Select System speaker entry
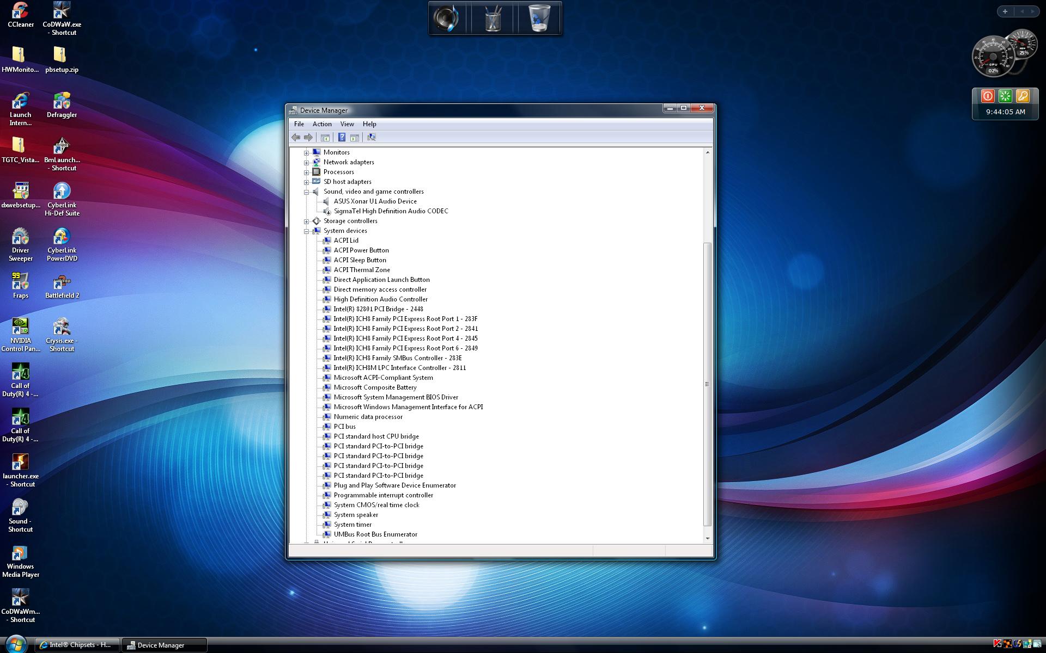The height and width of the screenshot is (653, 1046). point(356,515)
